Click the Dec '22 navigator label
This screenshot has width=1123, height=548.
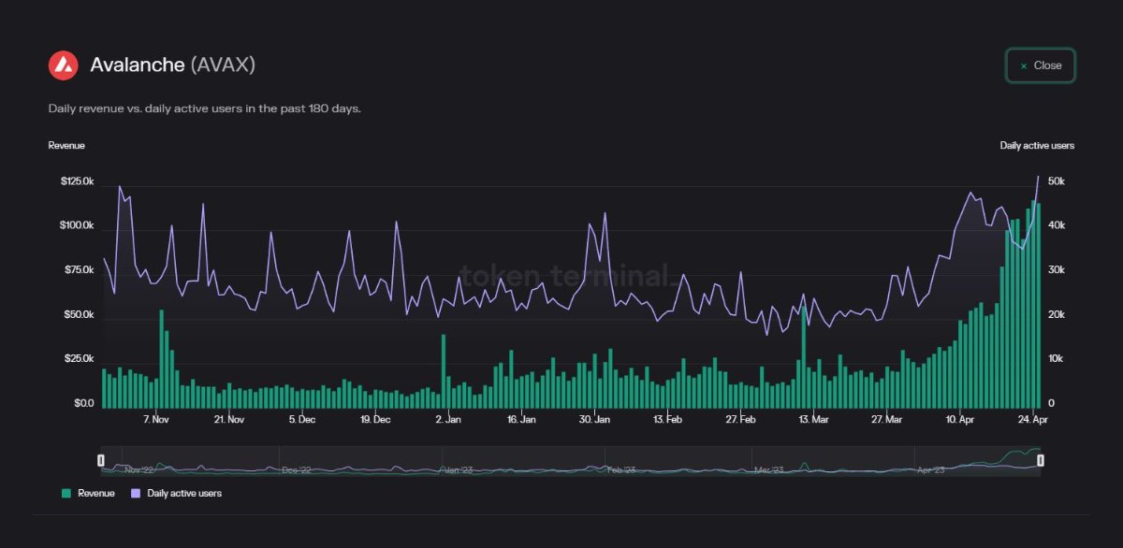297,469
